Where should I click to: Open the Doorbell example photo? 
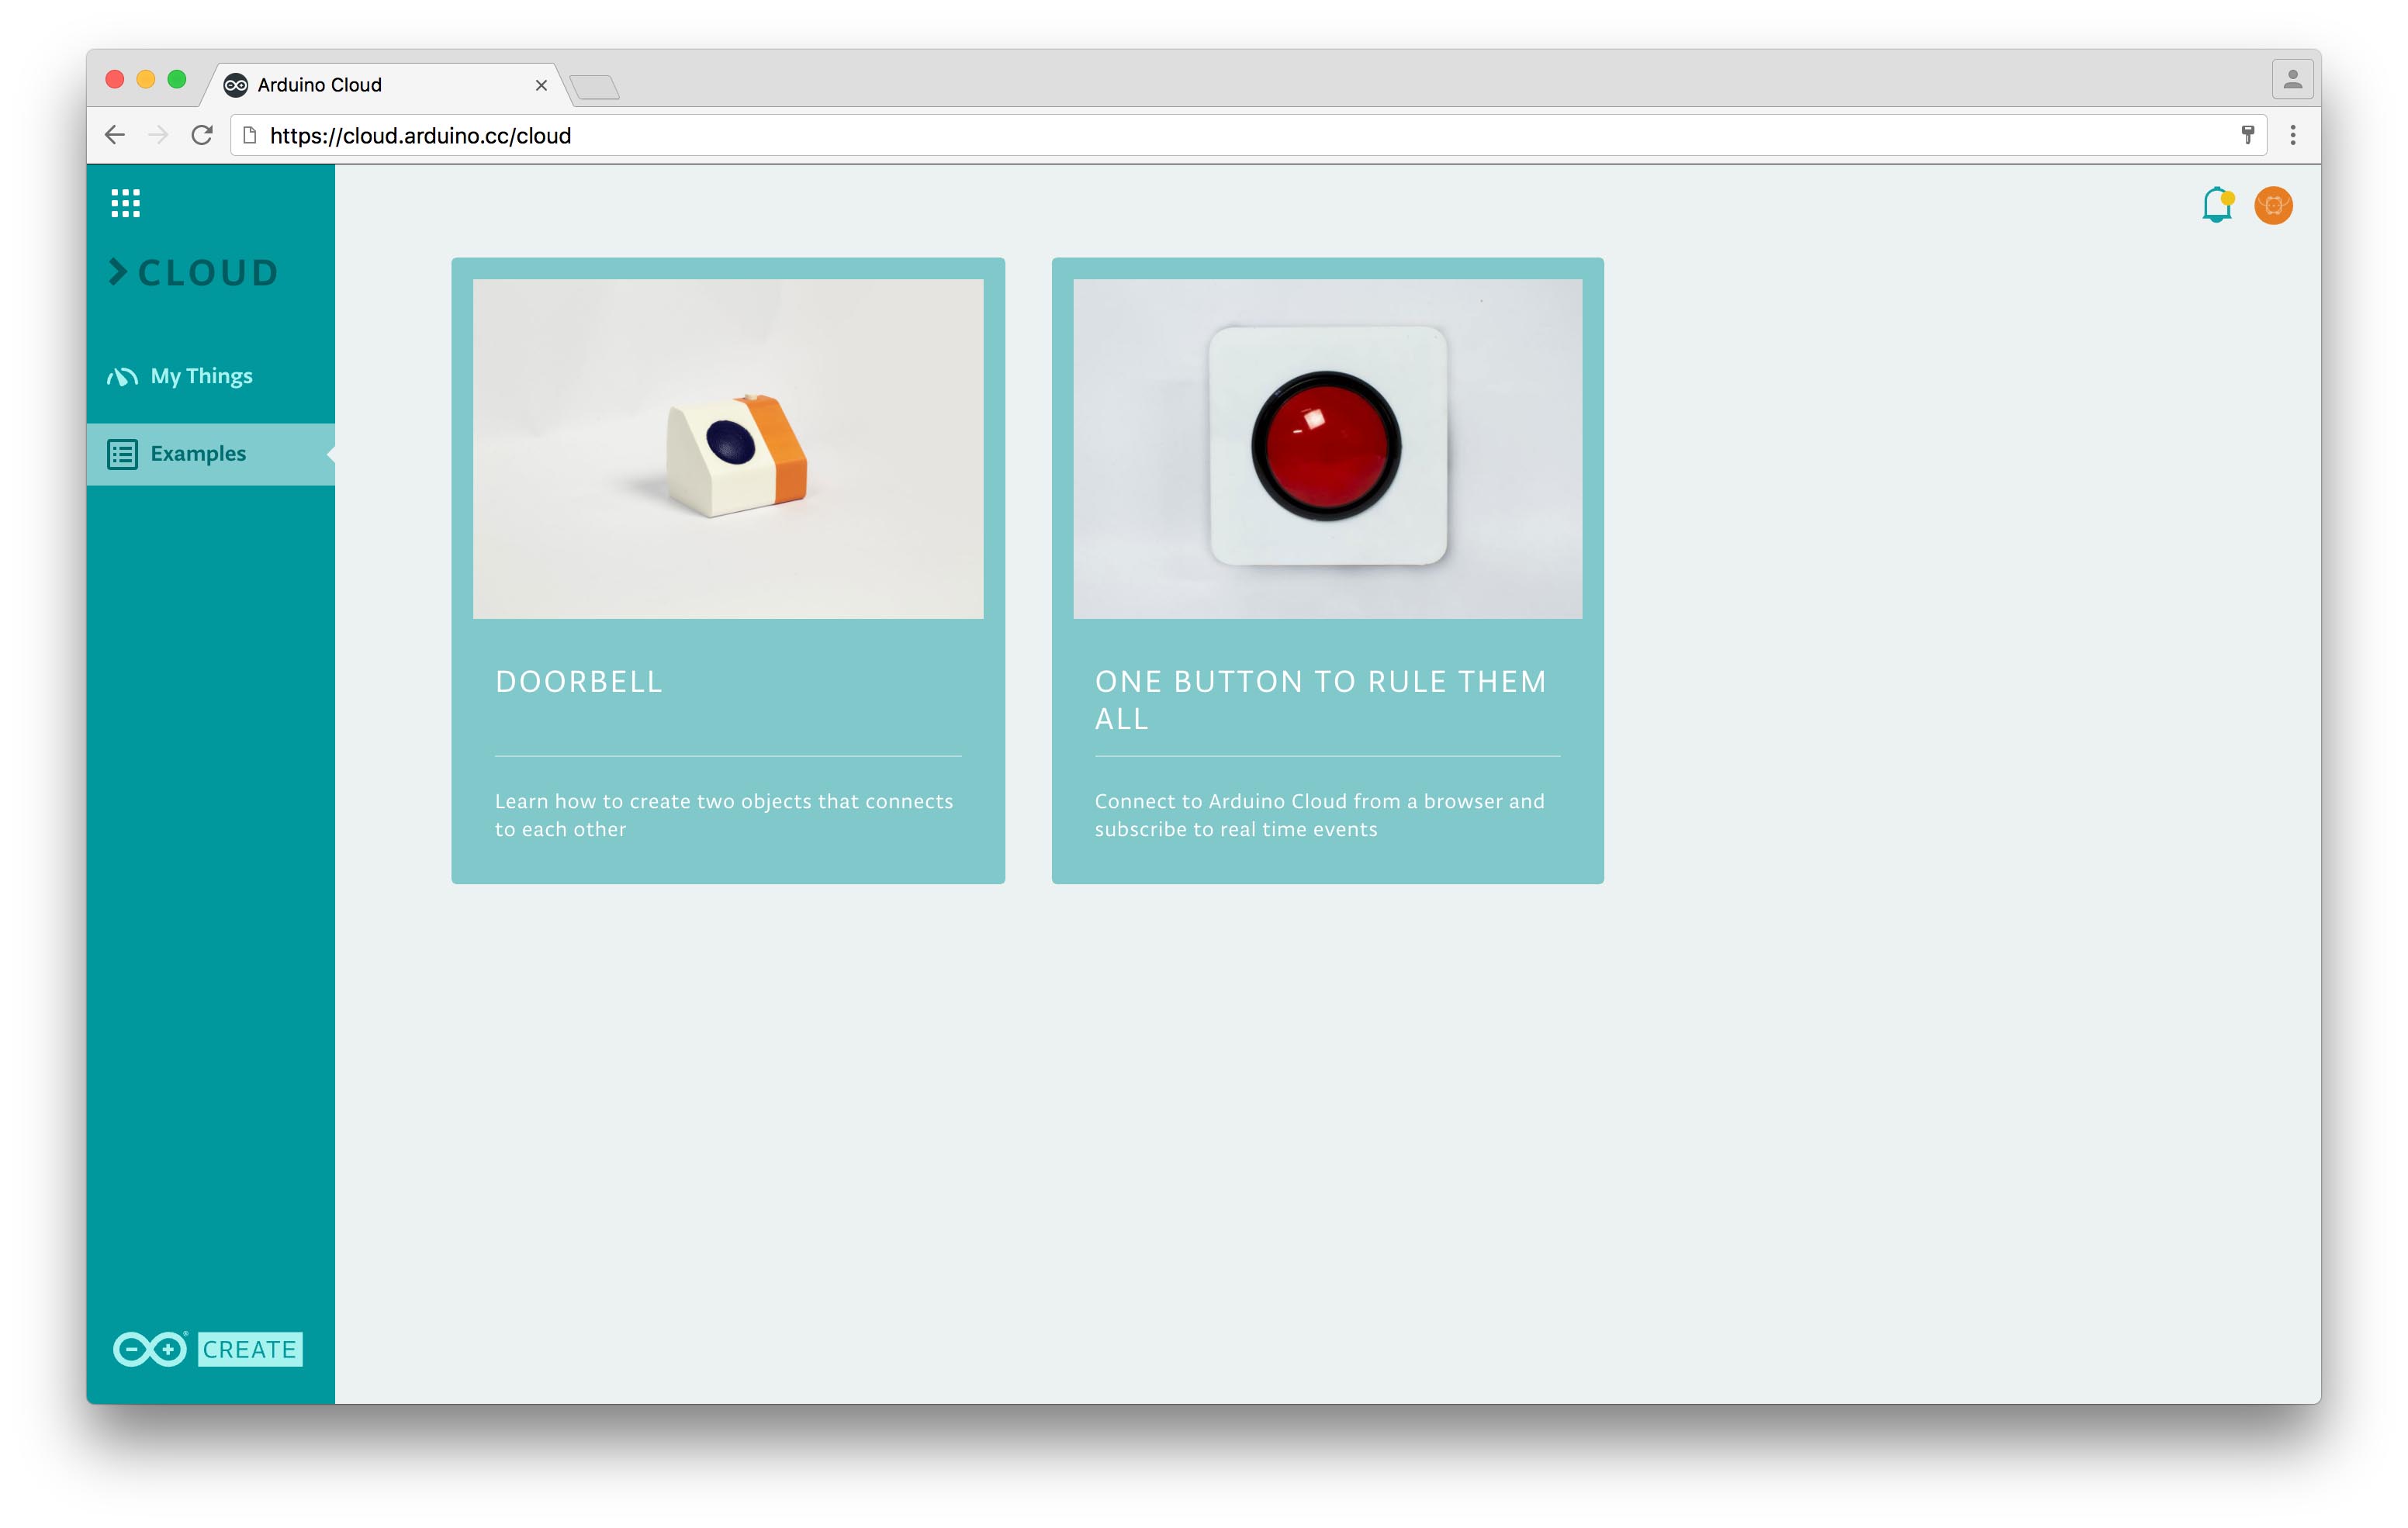(728, 449)
